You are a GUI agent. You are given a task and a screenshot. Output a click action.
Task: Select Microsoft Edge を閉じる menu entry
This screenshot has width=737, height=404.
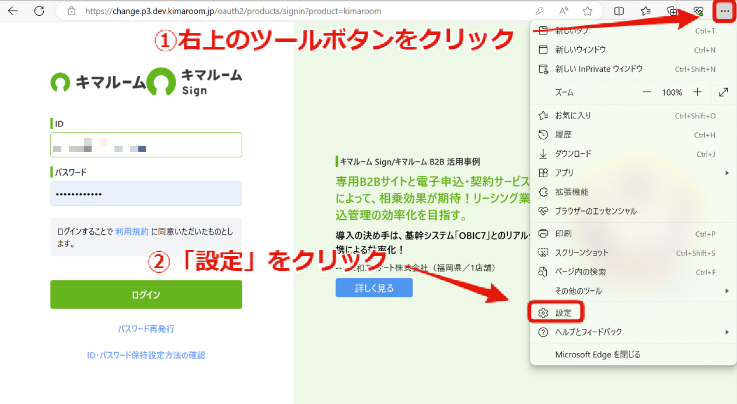pos(633,354)
